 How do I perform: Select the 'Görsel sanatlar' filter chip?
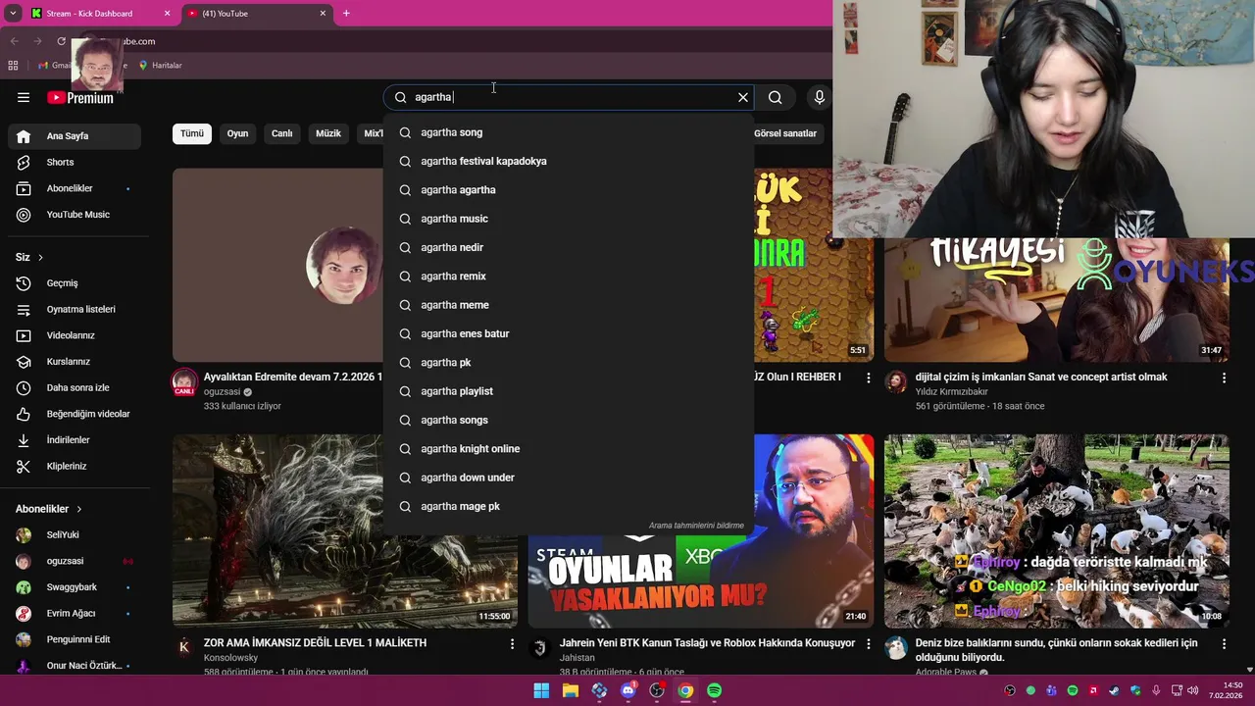[x=785, y=133]
